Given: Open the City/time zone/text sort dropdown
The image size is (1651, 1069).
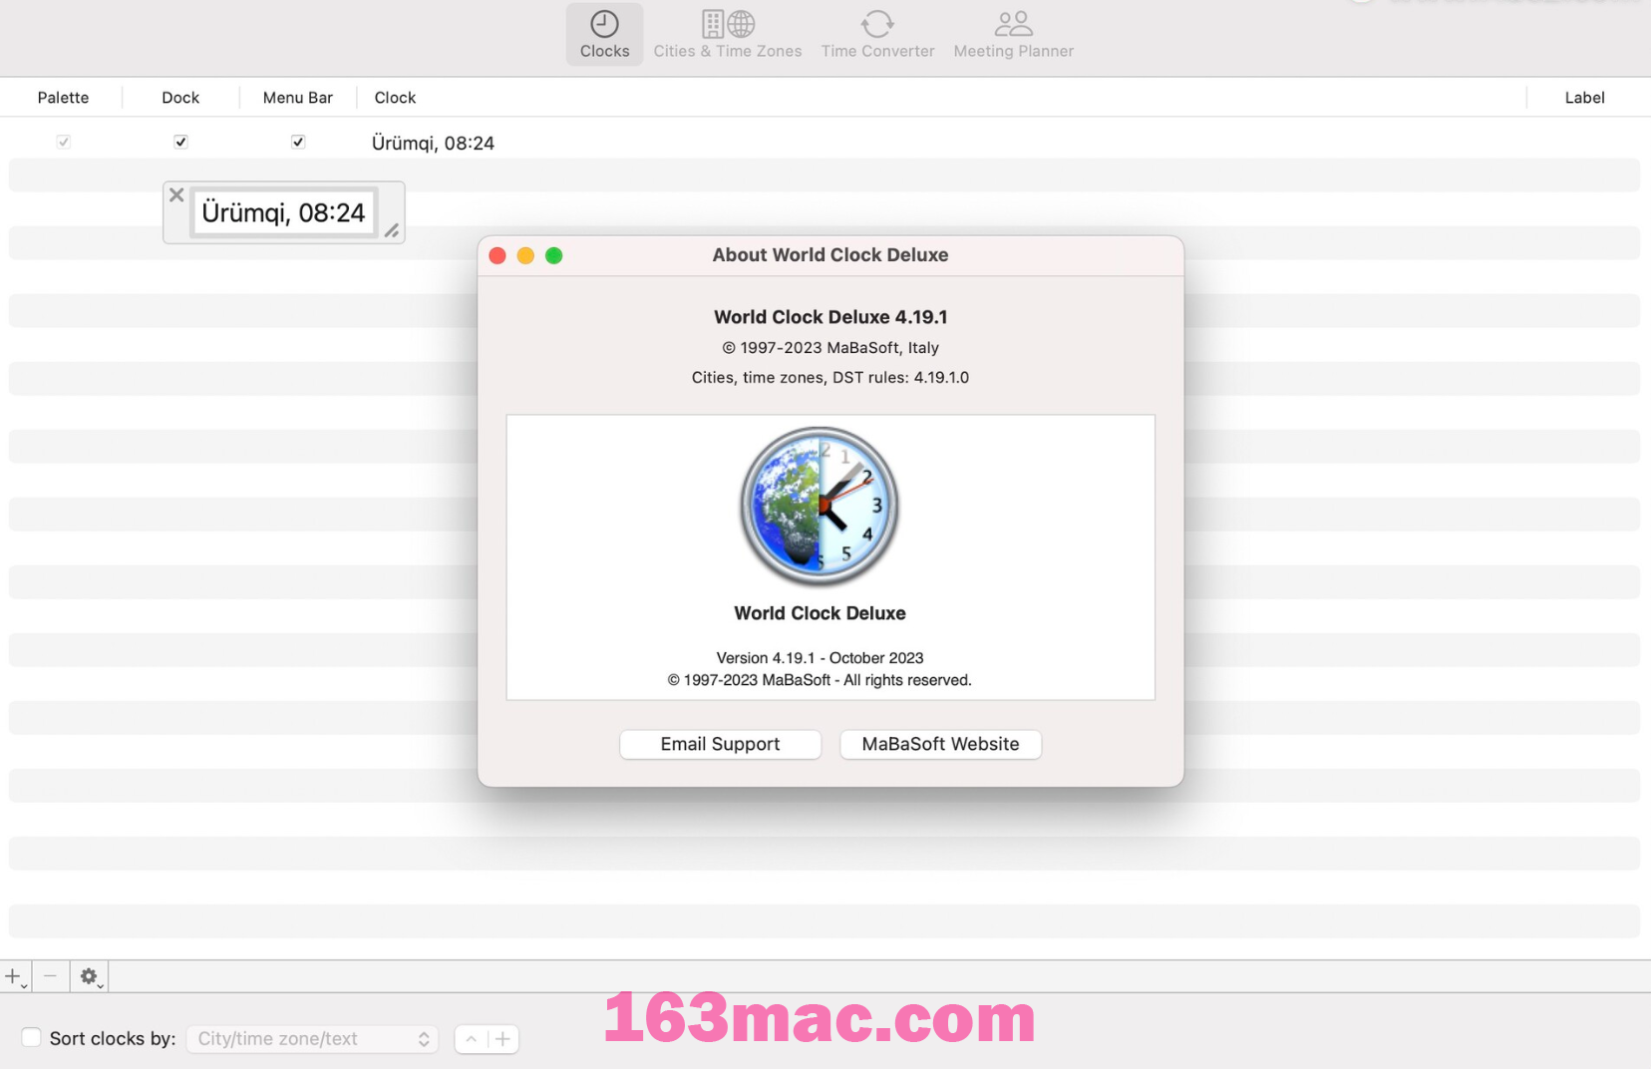Looking at the screenshot, I should (x=312, y=1039).
